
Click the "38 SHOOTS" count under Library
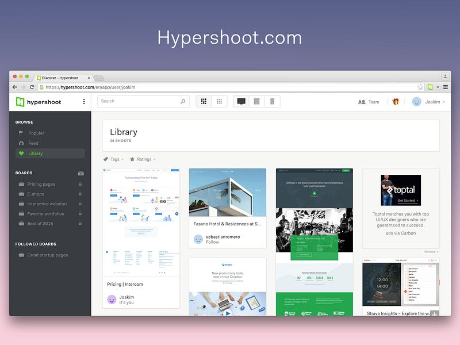pyautogui.click(x=121, y=141)
